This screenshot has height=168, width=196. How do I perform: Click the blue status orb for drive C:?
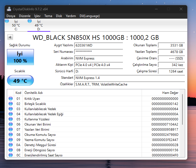coord(7,21)
